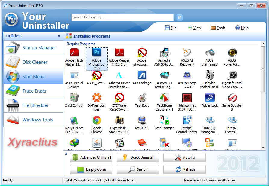Open Trace Eraser utility
The width and height of the screenshot is (269, 186).
click(x=33, y=91)
